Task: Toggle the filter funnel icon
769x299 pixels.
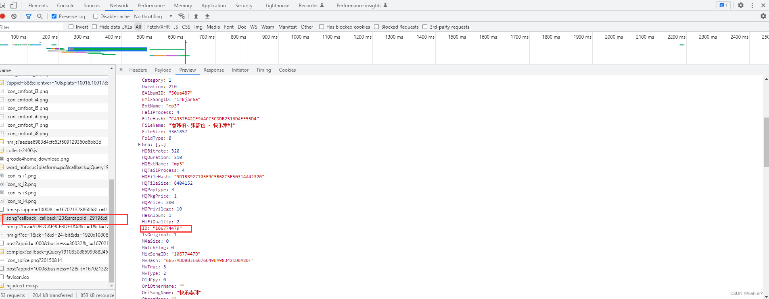Action: point(29,16)
